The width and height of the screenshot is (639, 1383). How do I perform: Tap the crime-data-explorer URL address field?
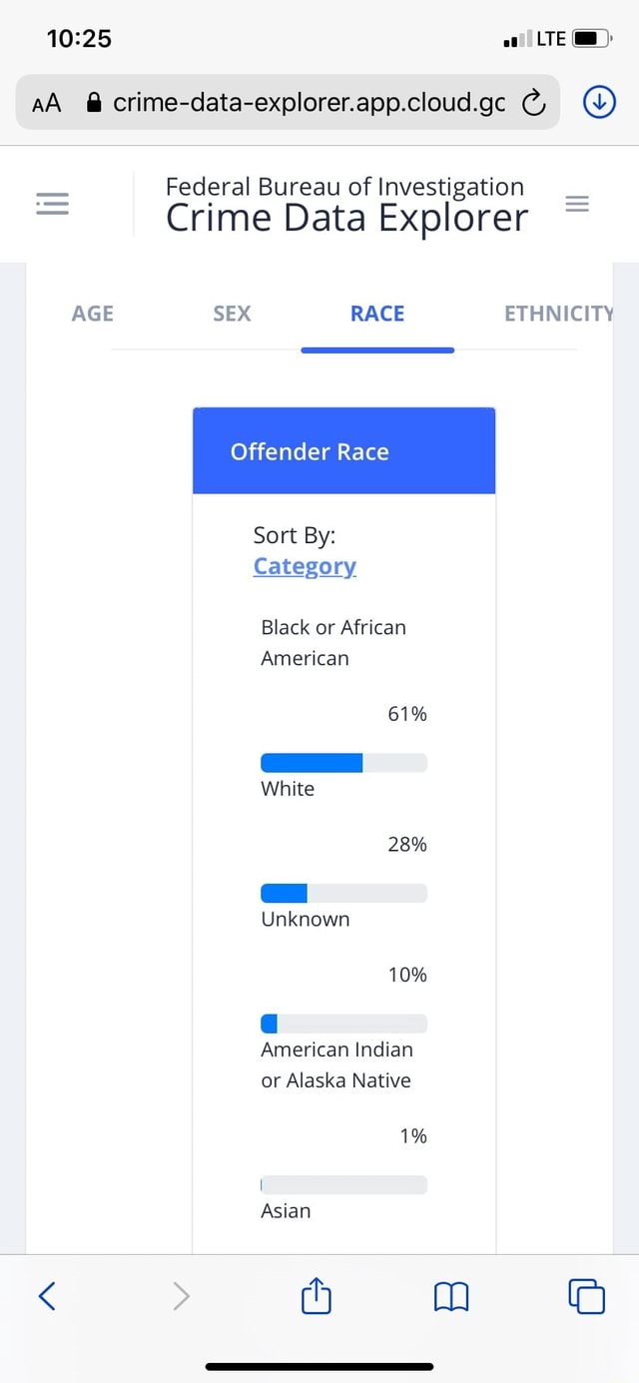click(308, 102)
